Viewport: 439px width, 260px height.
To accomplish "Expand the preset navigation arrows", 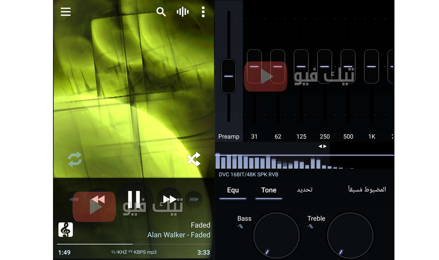I will [x=322, y=146].
